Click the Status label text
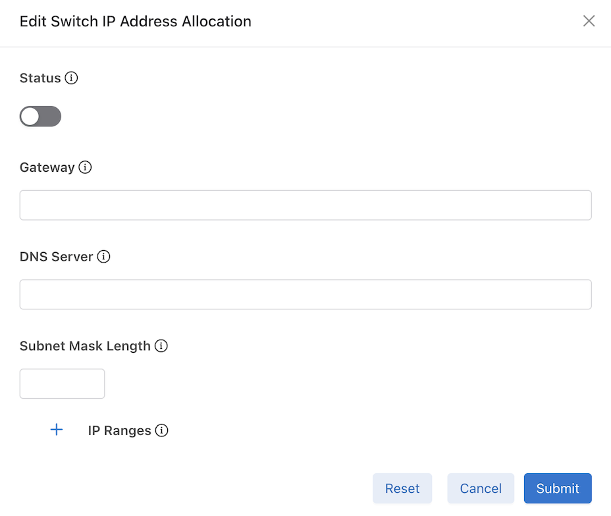The image size is (611, 516). (x=40, y=78)
